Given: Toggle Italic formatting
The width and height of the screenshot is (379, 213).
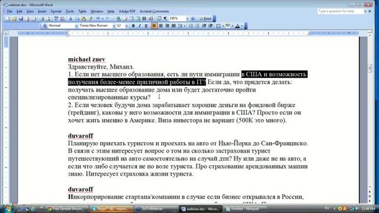Looking at the screenshot, I should click(140, 25).
